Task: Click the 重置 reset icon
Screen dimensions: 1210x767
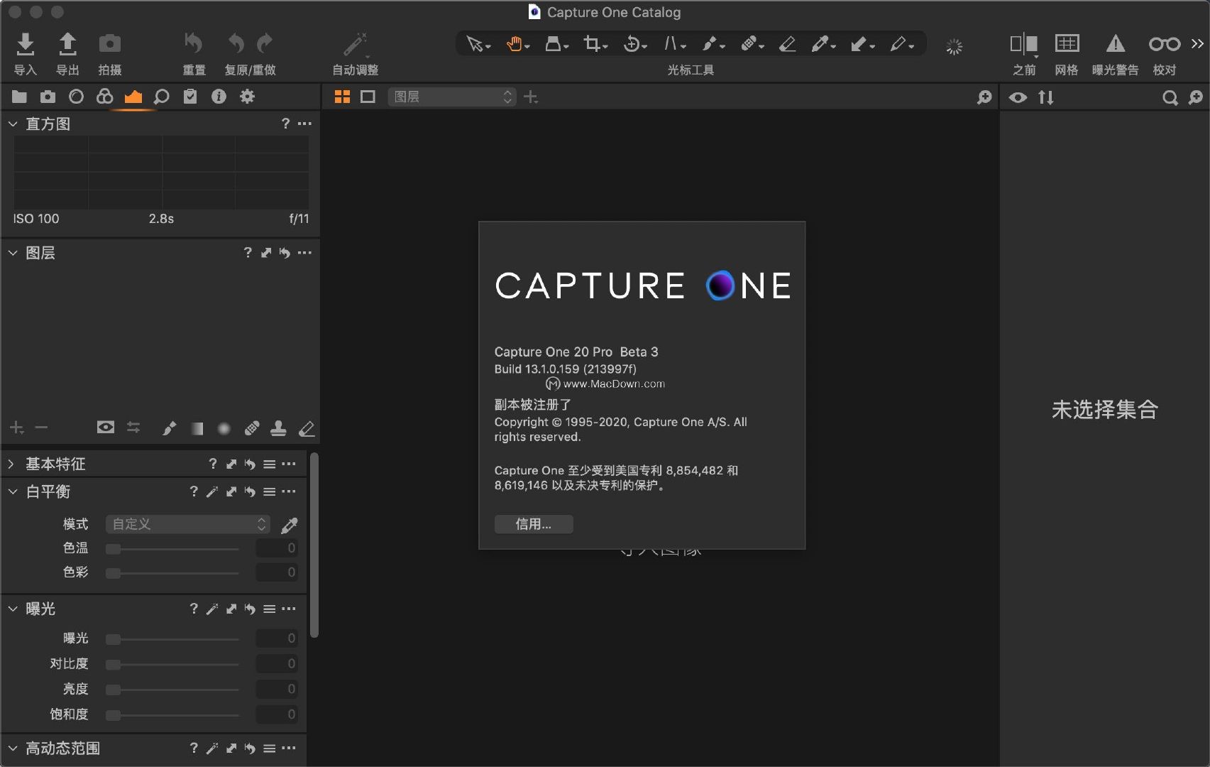Action: 193,44
